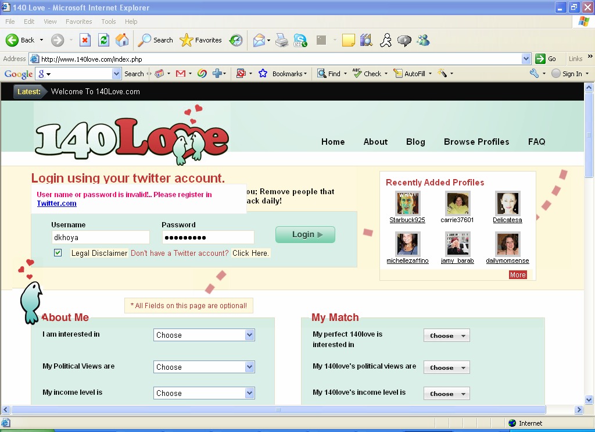Click the vertical scrollbar thumb
The width and height of the screenshot is (595, 432).
pyautogui.click(x=589, y=135)
